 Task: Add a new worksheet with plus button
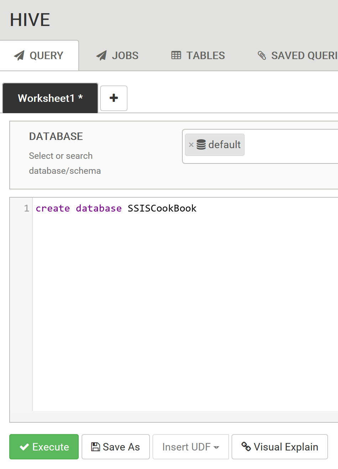pyautogui.click(x=114, y=98)
